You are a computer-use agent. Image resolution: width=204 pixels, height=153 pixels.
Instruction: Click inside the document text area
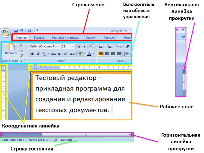click(x=81, y=96)
